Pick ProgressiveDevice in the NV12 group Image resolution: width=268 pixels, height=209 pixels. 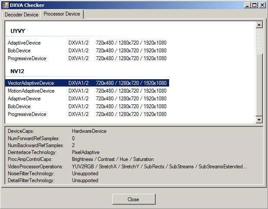click(x=27, y=114)
